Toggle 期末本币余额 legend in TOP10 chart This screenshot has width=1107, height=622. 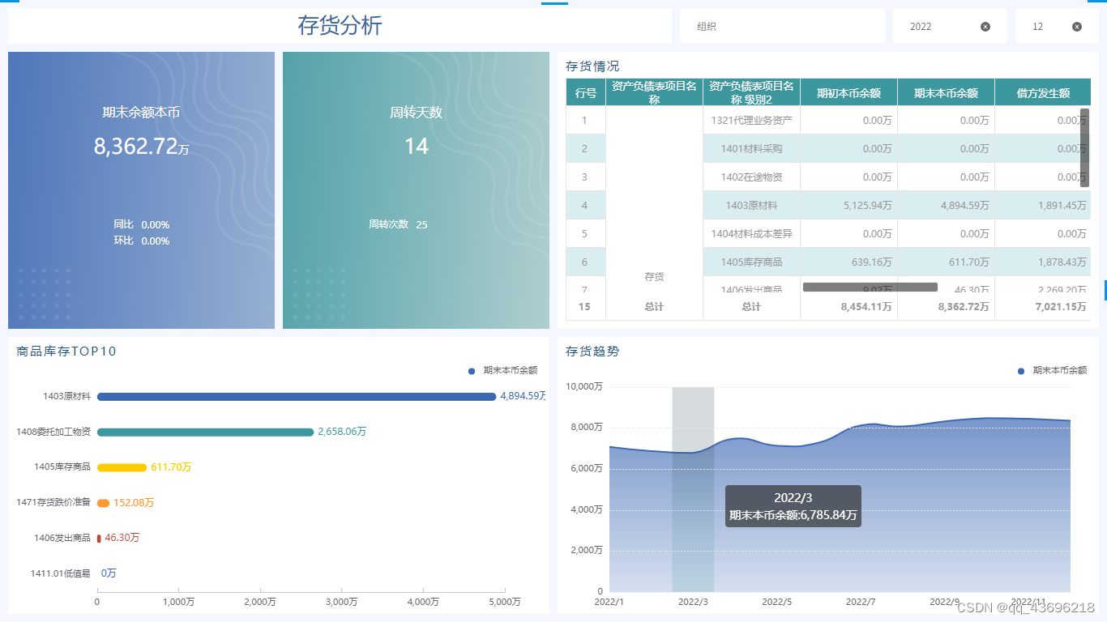(502, 370)
